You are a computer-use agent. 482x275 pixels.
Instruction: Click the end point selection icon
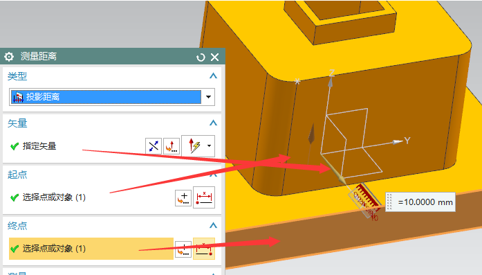pyautogui.click(x=204, y=249)
